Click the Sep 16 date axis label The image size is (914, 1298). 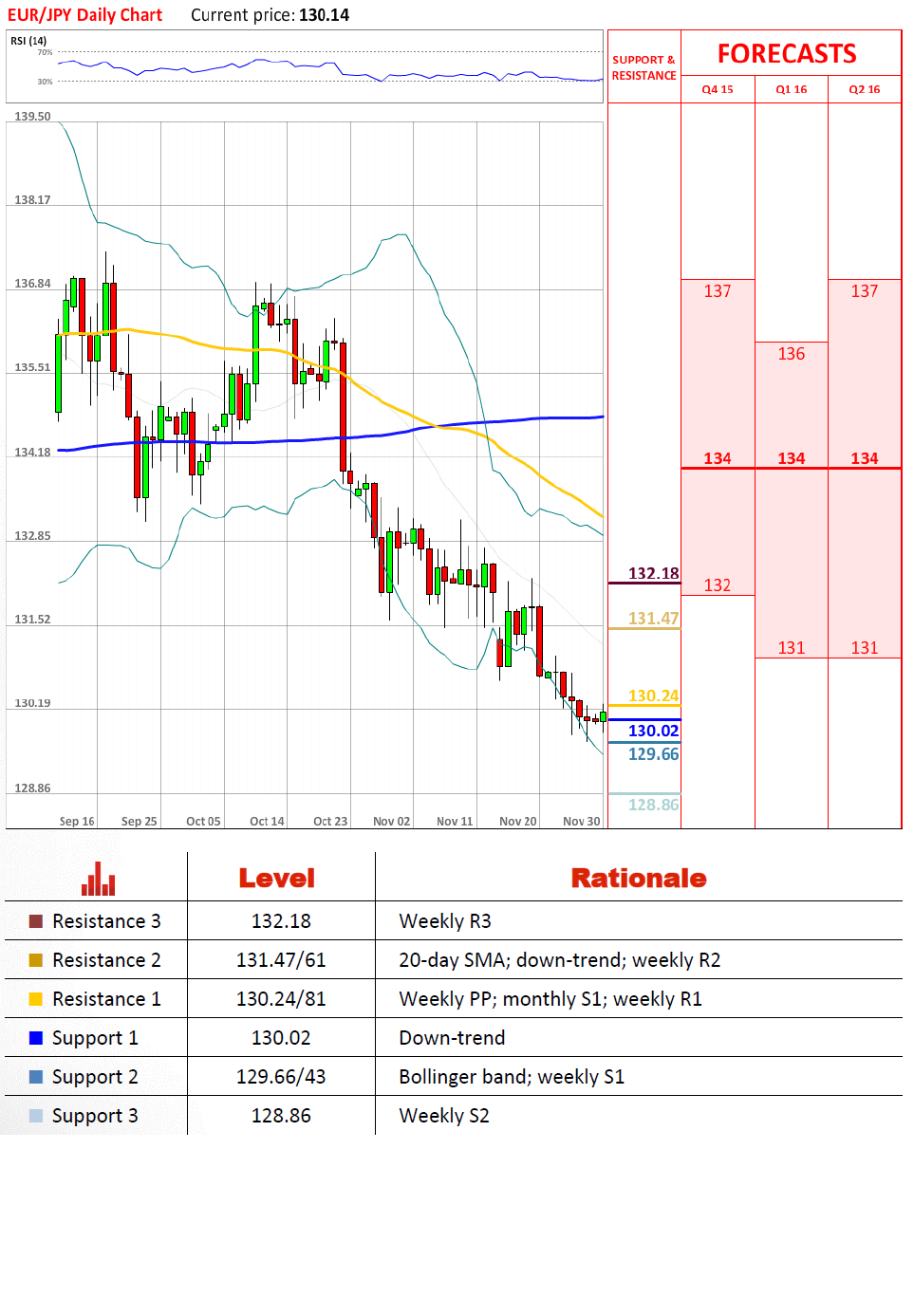[77, 822]
